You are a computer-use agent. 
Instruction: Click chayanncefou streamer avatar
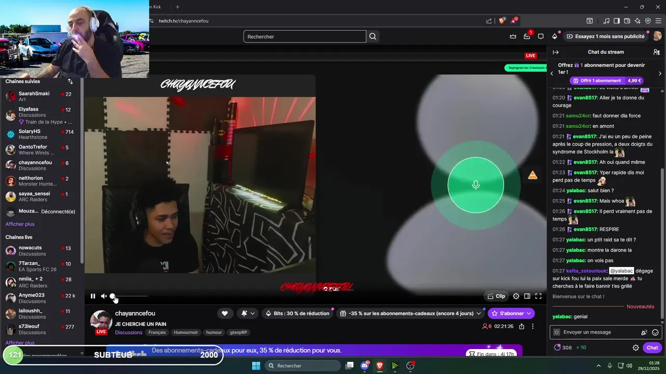click(x=101, y=321)
